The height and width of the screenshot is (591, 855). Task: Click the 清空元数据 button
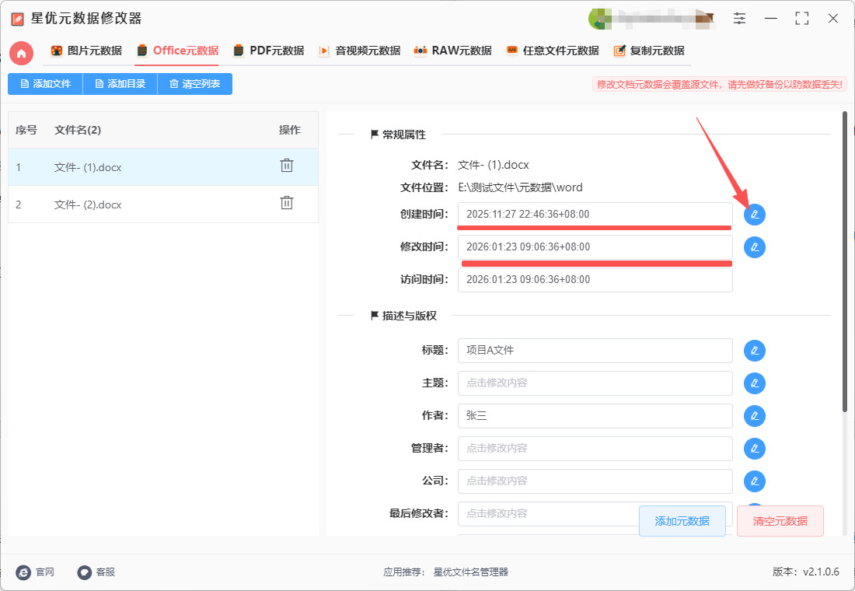(x=780, y=521)
